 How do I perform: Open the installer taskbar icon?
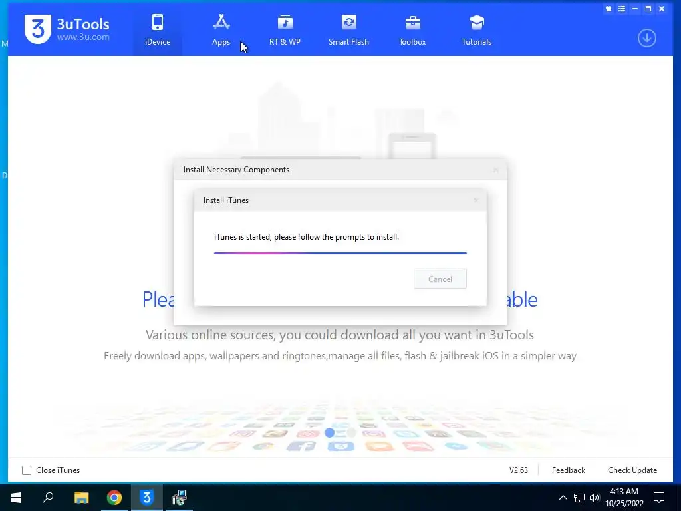(x=179, y=498)
